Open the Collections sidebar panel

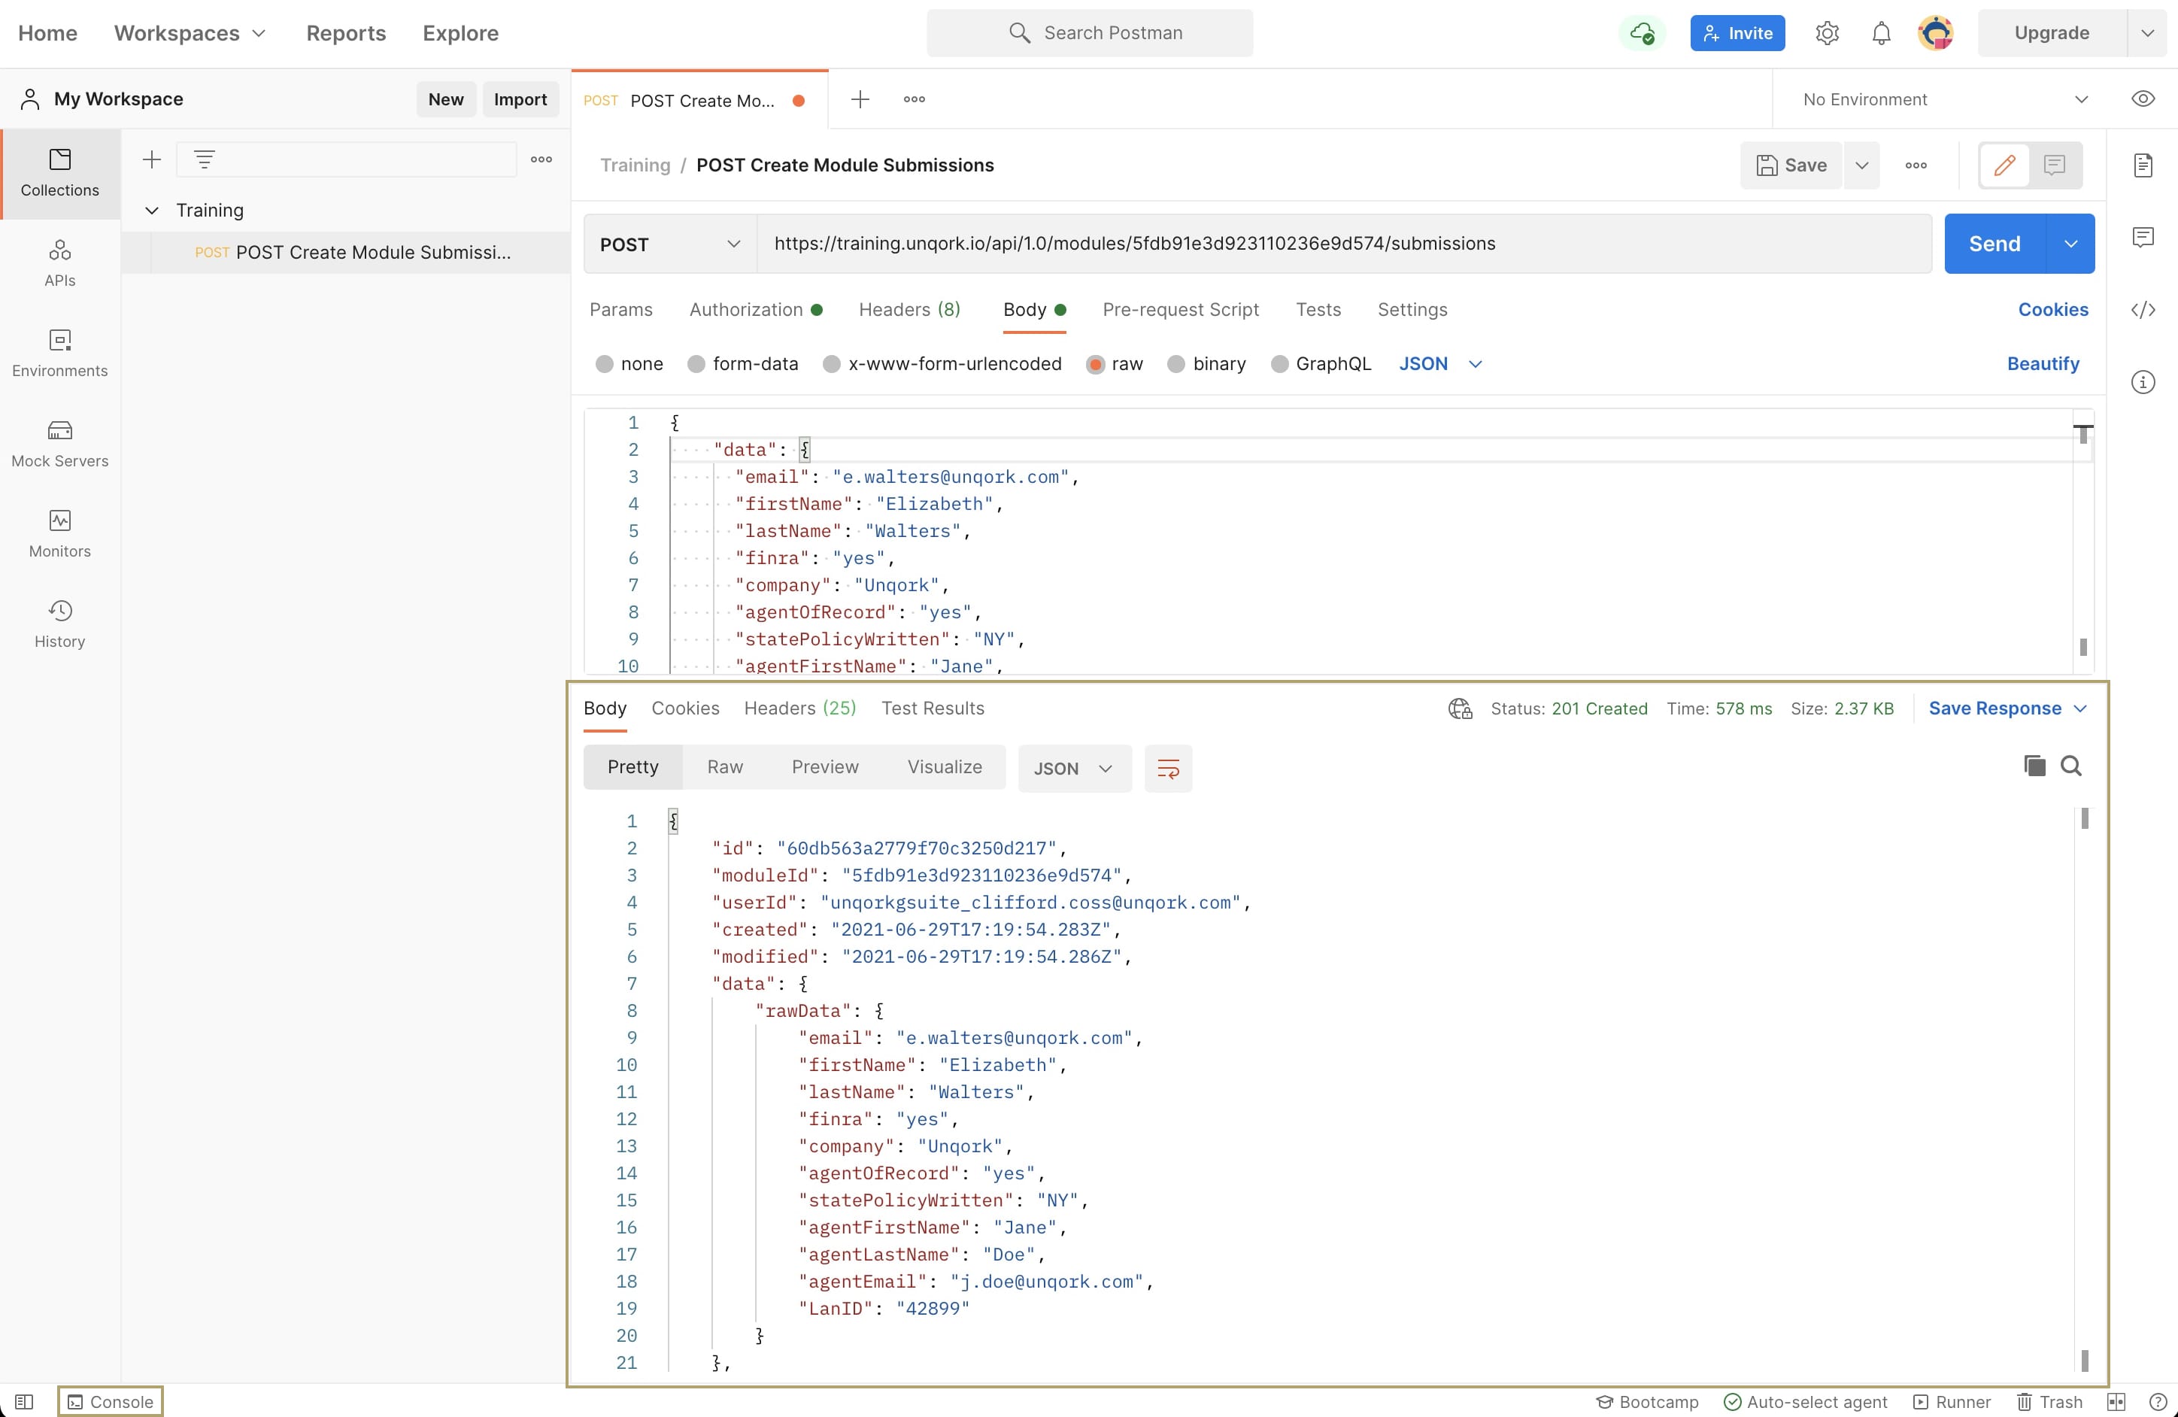(x=59, y=173)
